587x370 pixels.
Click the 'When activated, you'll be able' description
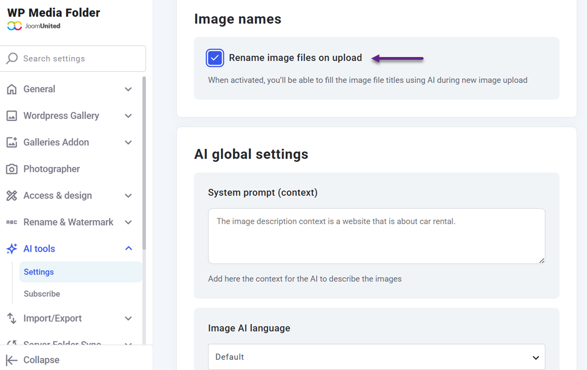pos(368,80)
